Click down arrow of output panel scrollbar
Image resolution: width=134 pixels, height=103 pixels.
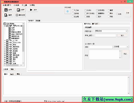coord(129,93)
